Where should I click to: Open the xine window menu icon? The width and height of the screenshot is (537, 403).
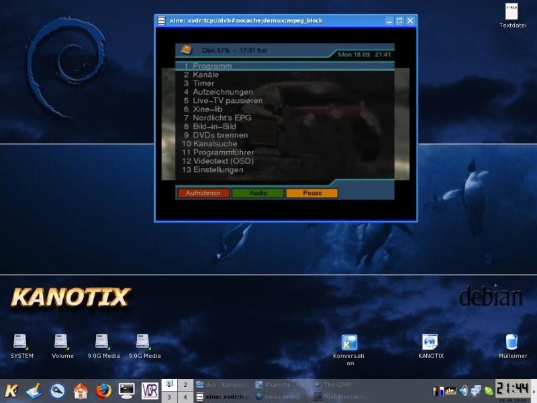pos(162,21)
